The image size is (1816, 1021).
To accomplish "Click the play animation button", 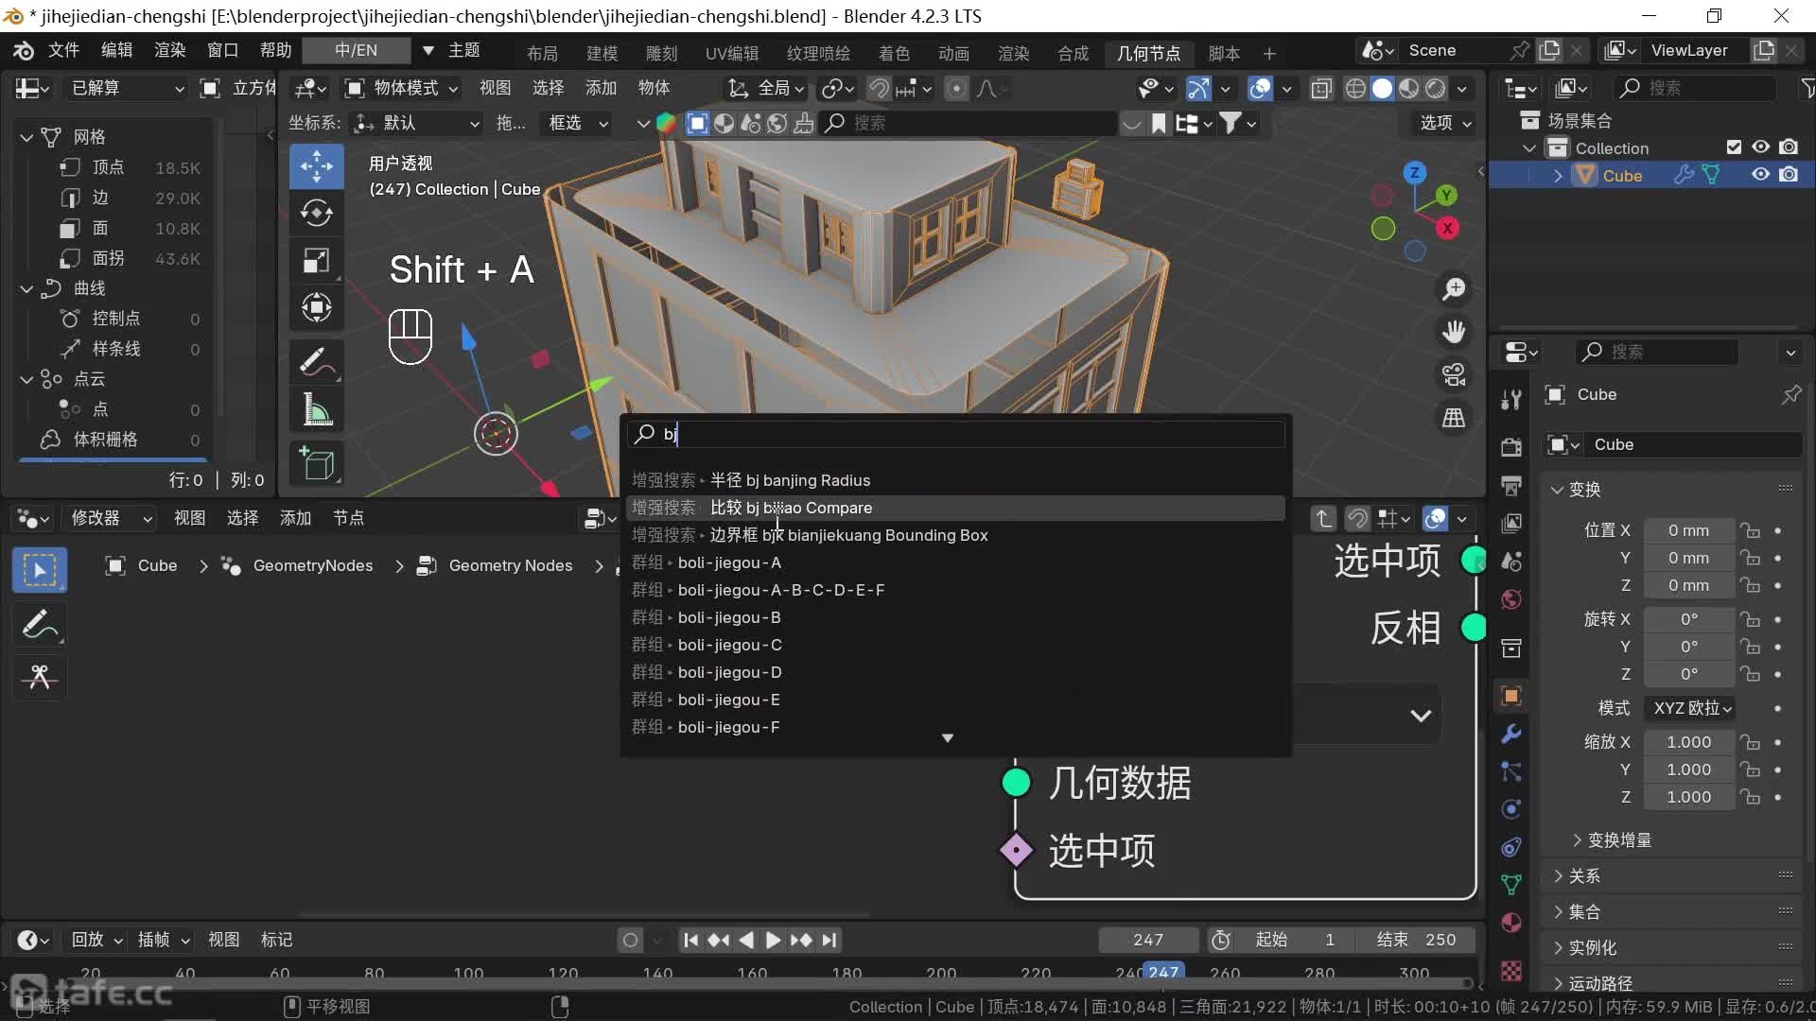I will click(773, 940).
